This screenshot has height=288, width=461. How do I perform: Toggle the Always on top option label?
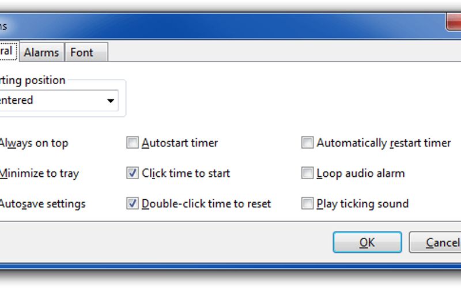[33, 143]
